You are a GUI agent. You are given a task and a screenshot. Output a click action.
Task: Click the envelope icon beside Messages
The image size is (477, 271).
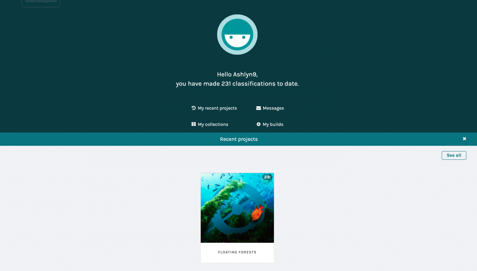coord(259,108)
